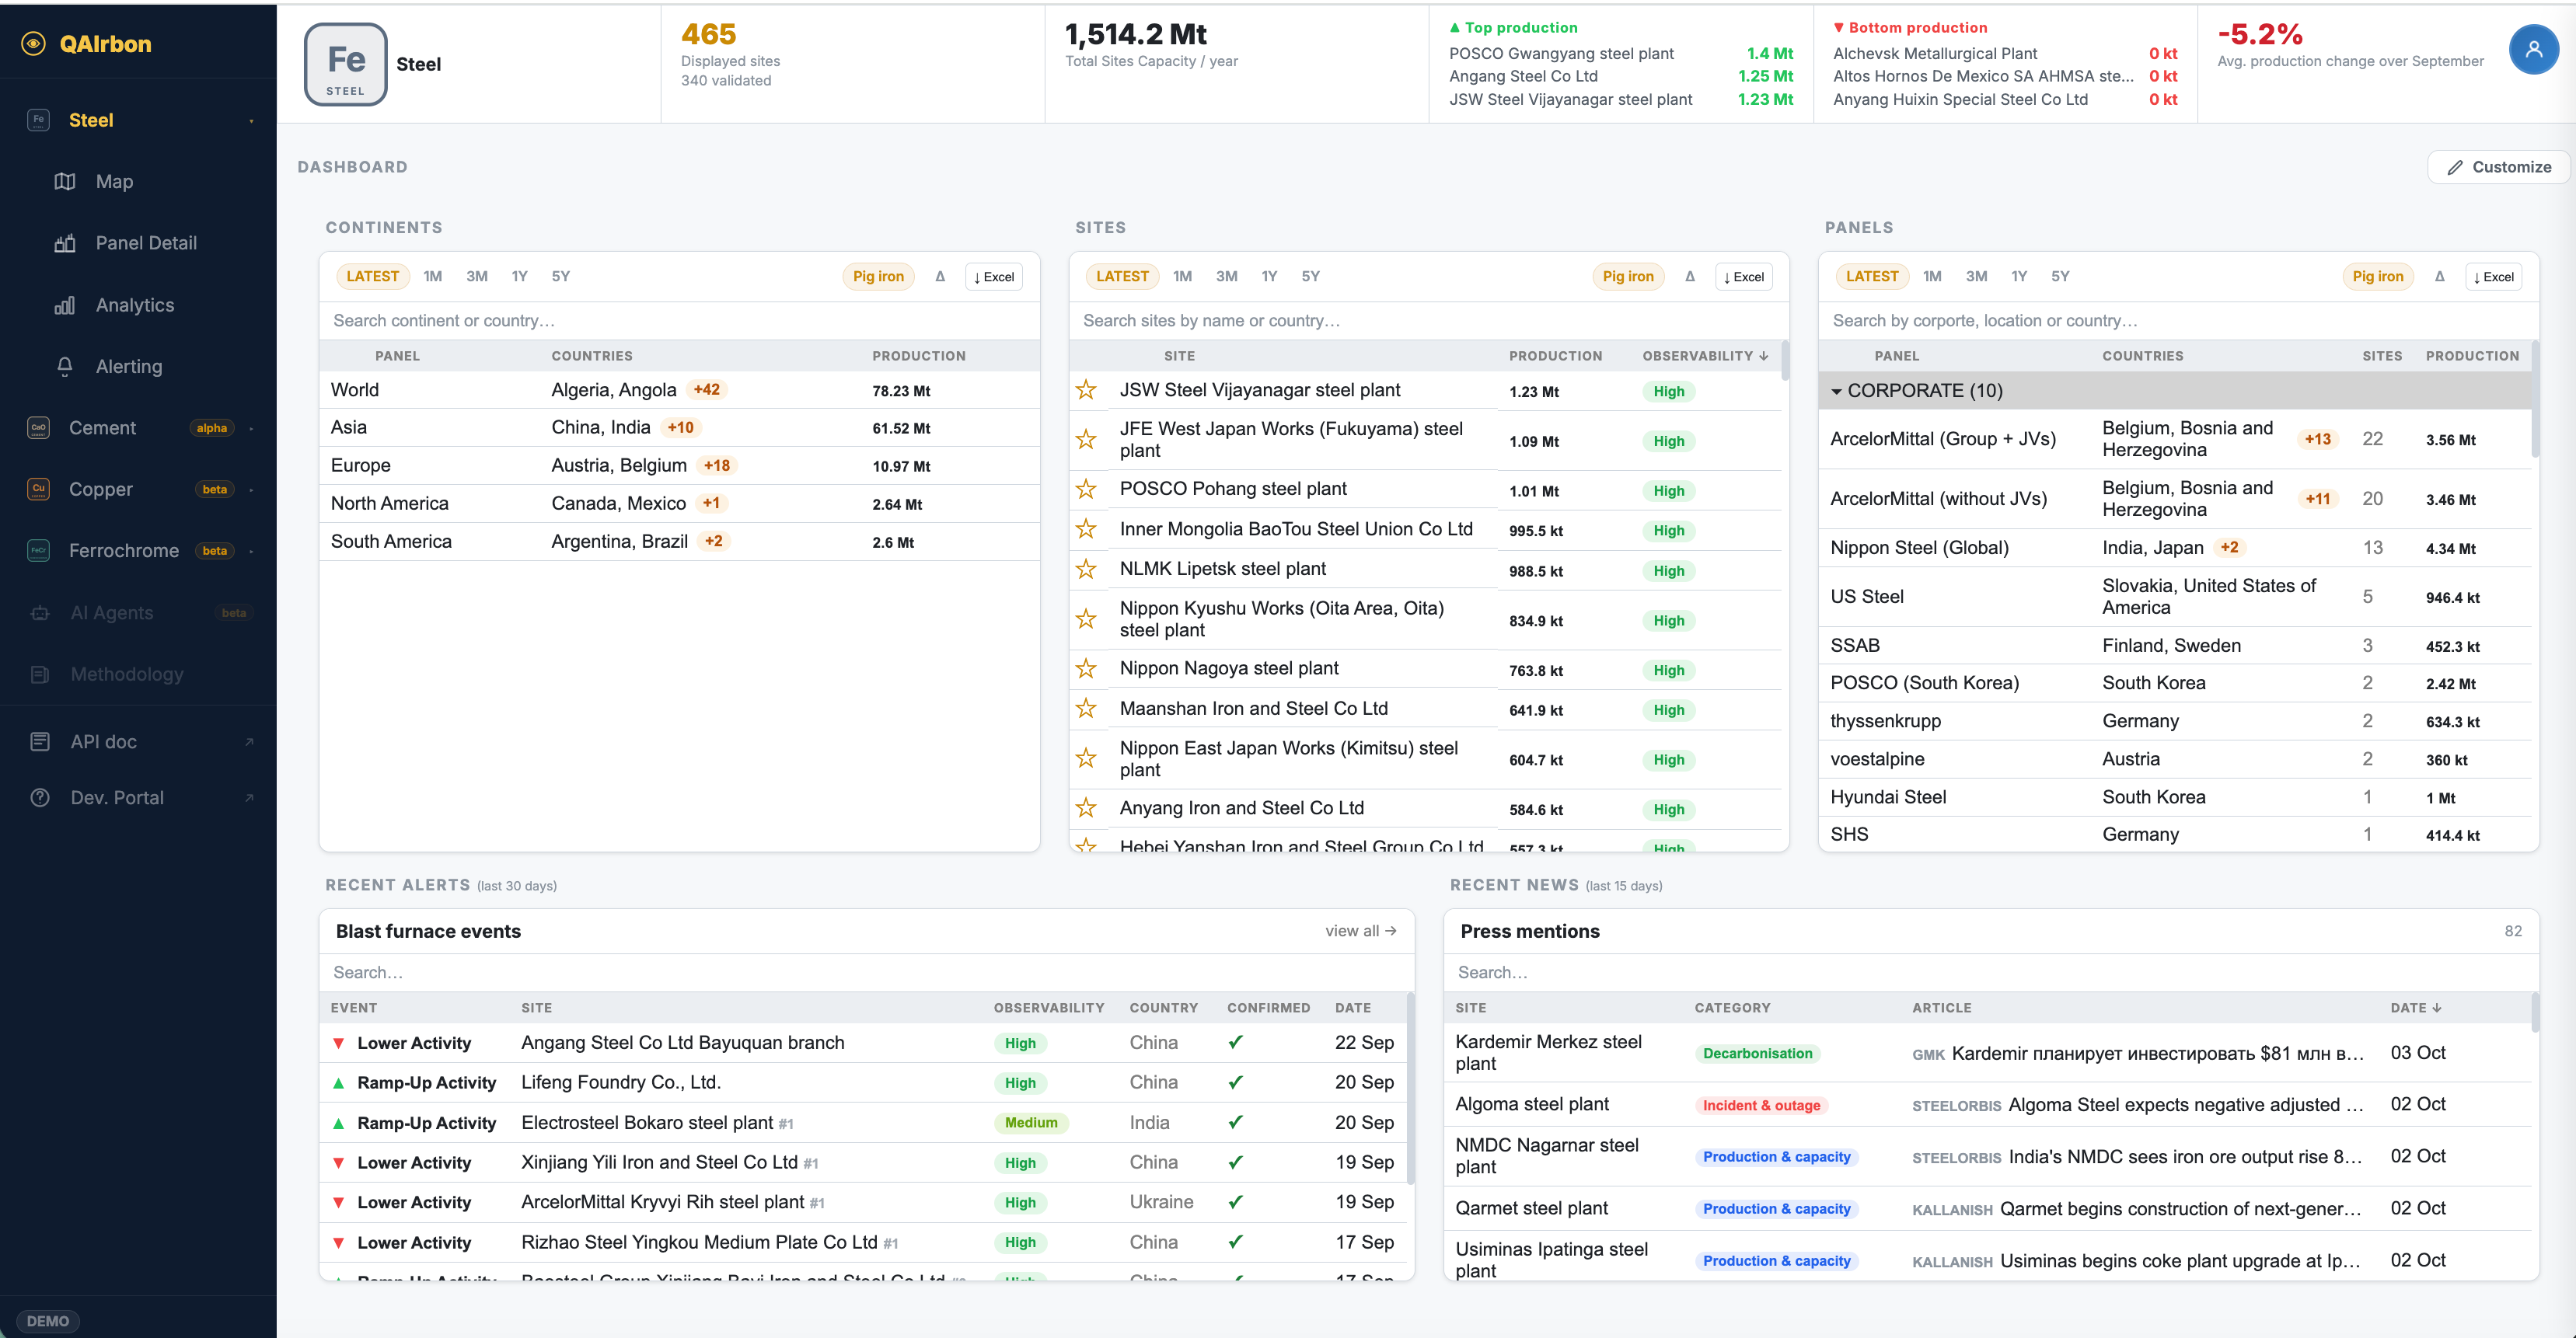The width and height of the screenshot is (2576, 1338).
Task: Click the QAIrbon logo icon
Action: coord(34,43)
